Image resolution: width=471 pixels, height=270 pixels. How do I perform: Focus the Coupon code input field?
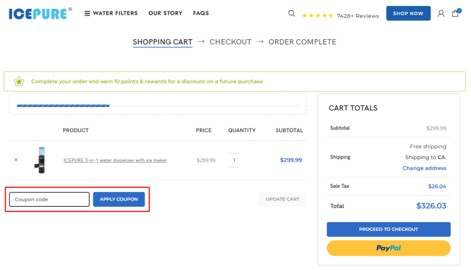click(x=49, y=199)
